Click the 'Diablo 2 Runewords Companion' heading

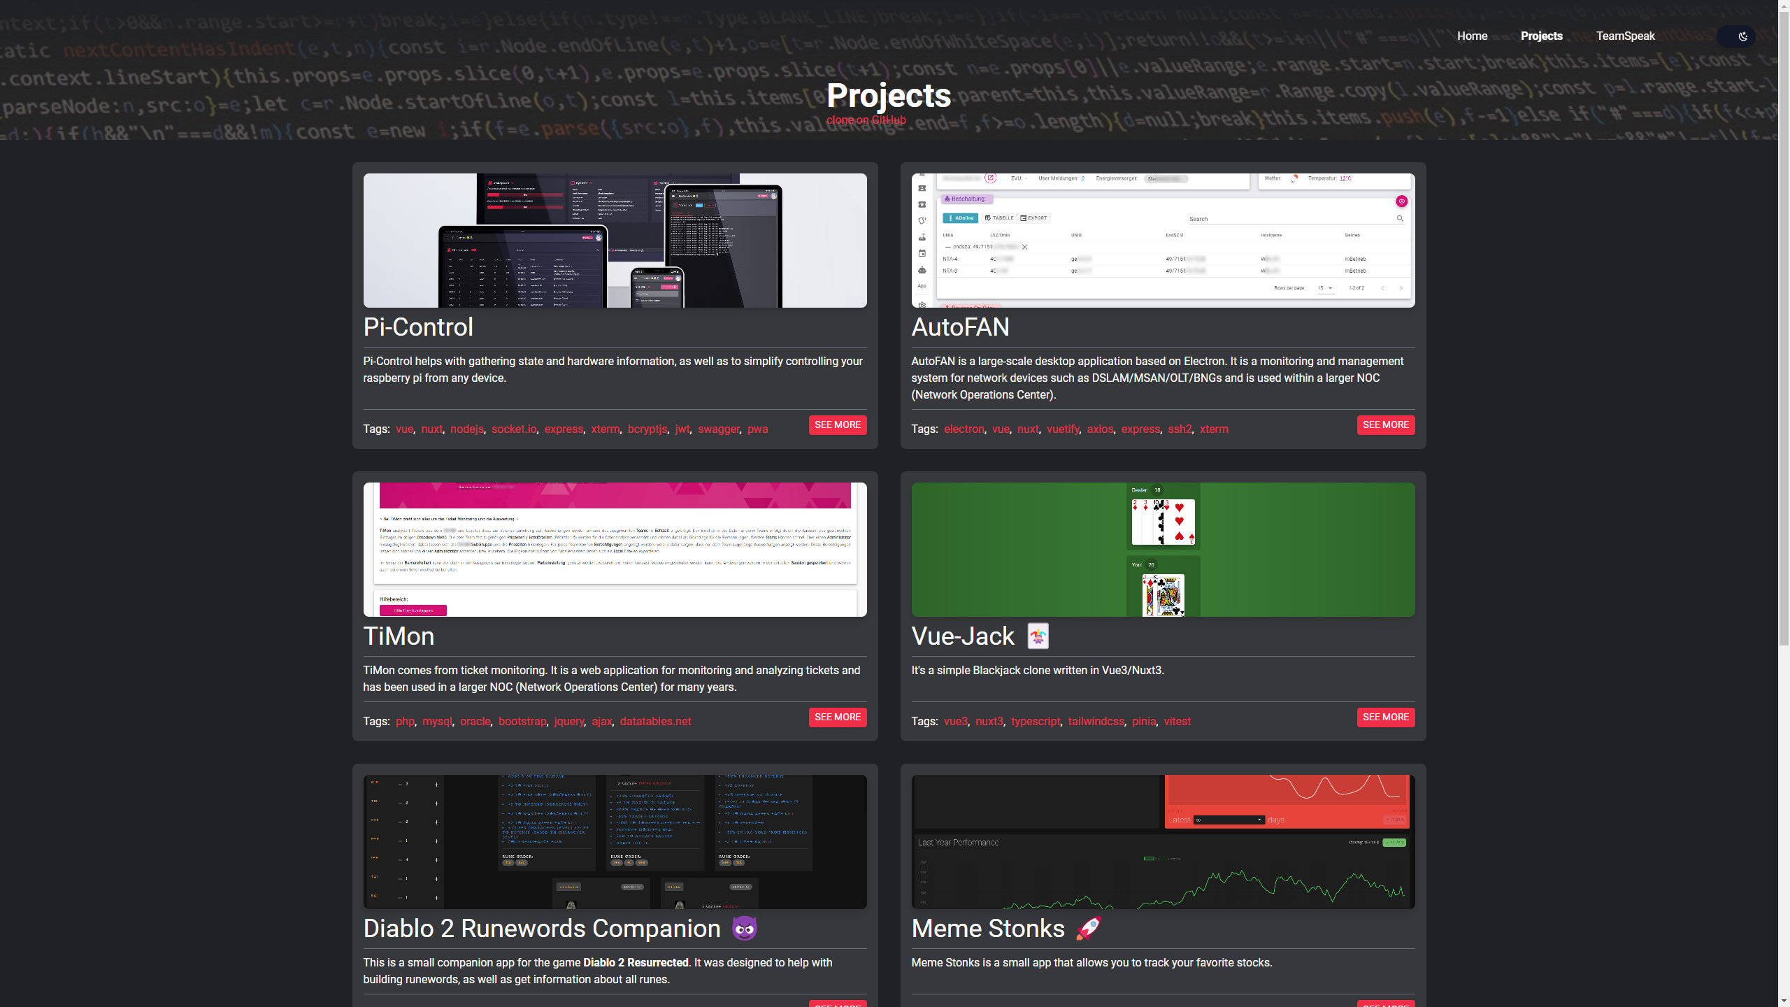click(542, 929)
